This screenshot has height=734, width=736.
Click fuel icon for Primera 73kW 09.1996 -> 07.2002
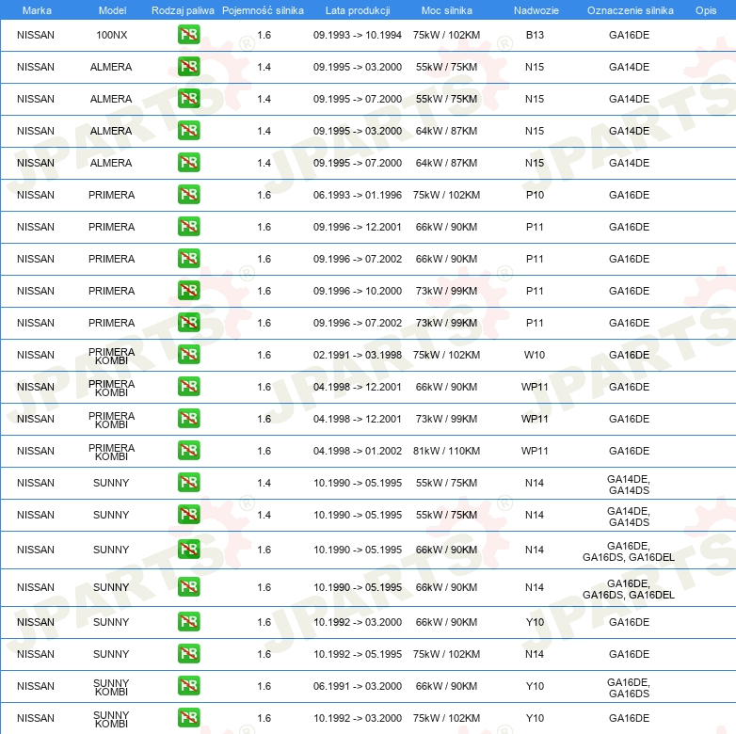(x=188, y=322)
